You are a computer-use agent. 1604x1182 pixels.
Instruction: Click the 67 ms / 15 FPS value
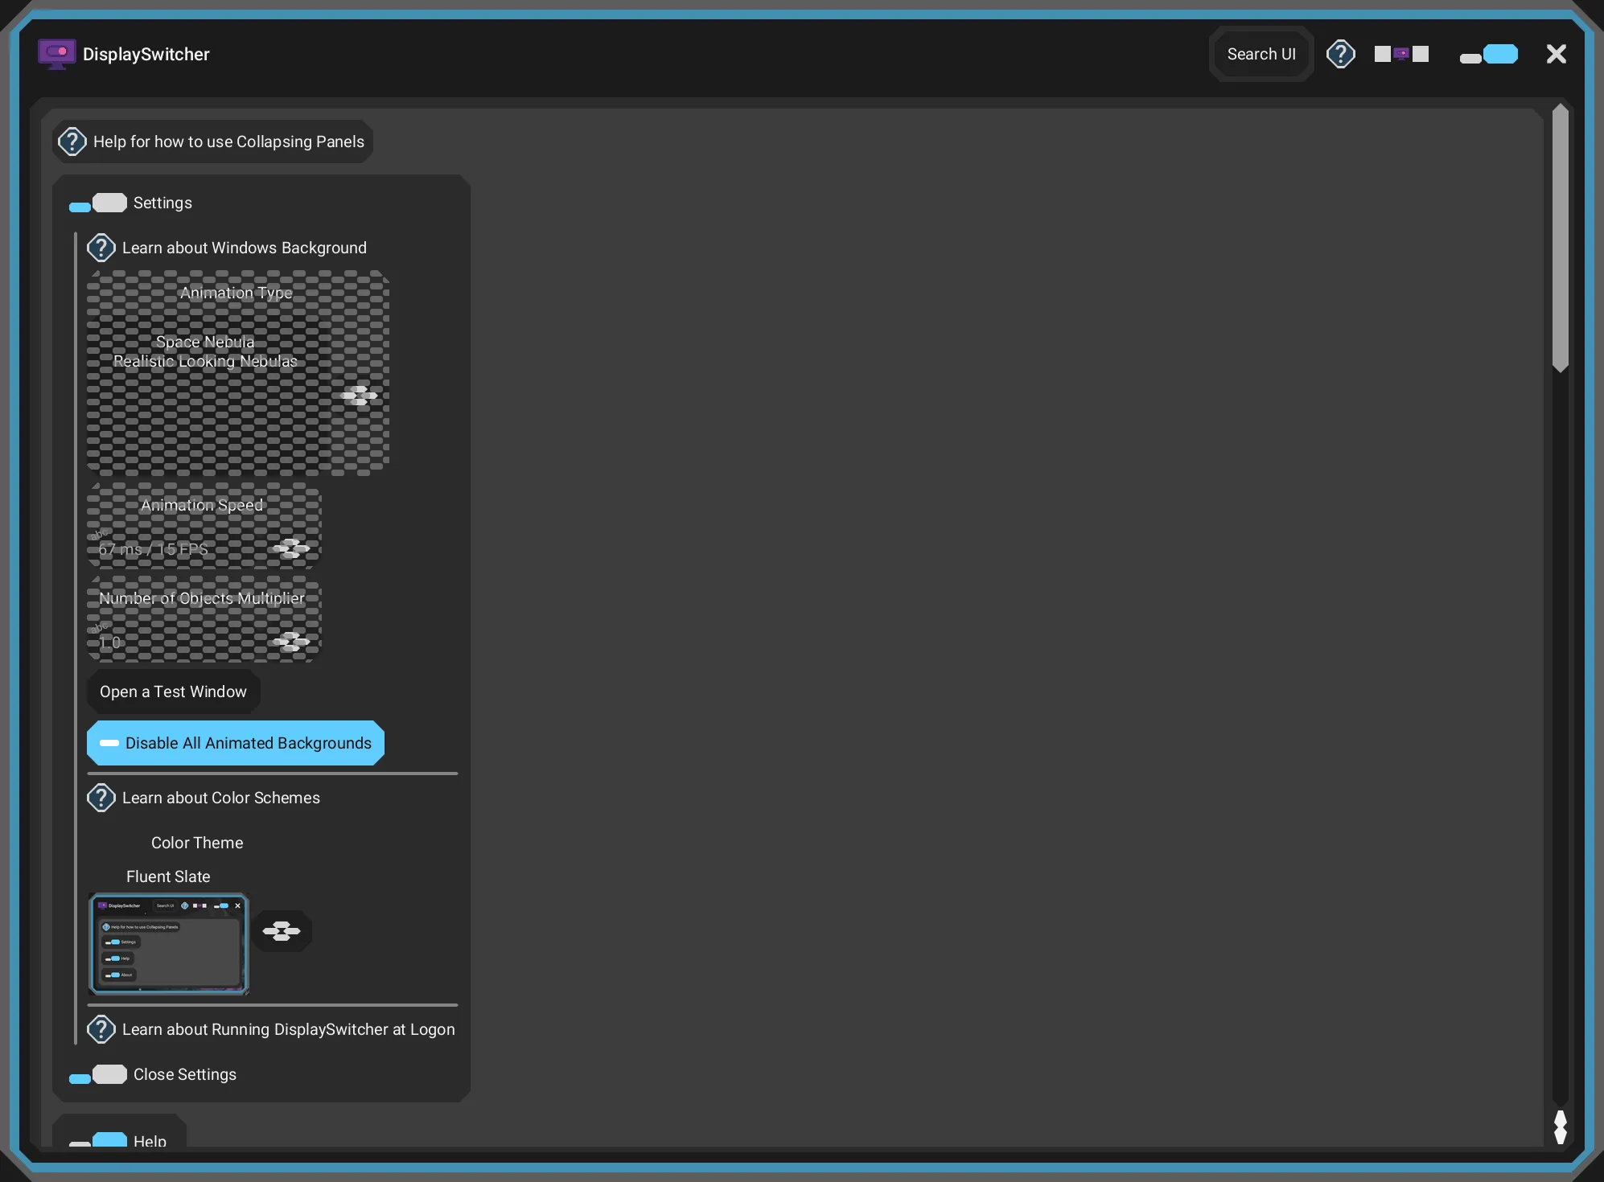tap(154, 549)
